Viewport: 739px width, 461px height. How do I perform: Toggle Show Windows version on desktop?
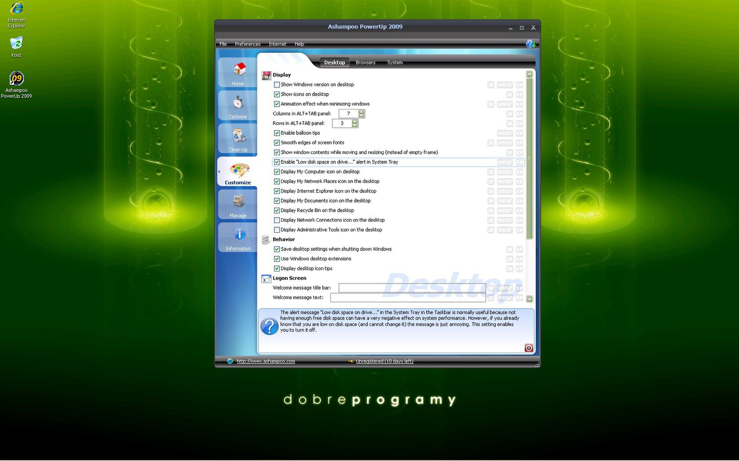tap(277, 84)
